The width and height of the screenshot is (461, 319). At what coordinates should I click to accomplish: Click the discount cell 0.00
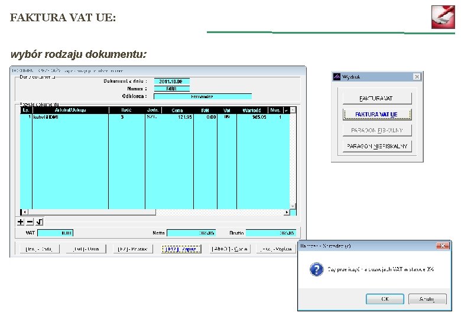206,117
